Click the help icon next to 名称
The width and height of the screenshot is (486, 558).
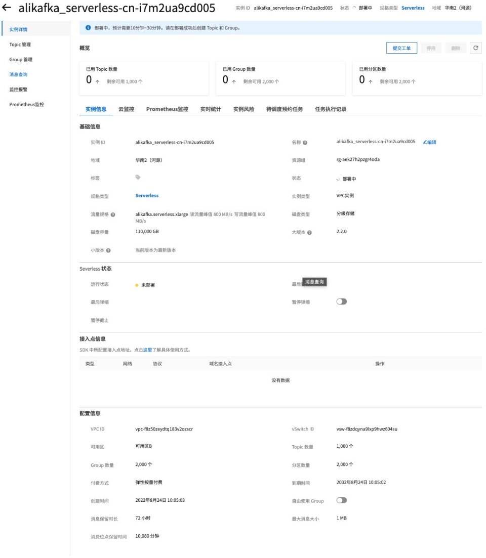point(305,143)
